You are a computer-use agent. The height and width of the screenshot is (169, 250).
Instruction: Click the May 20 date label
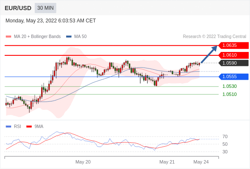click(x=83, y=162)
